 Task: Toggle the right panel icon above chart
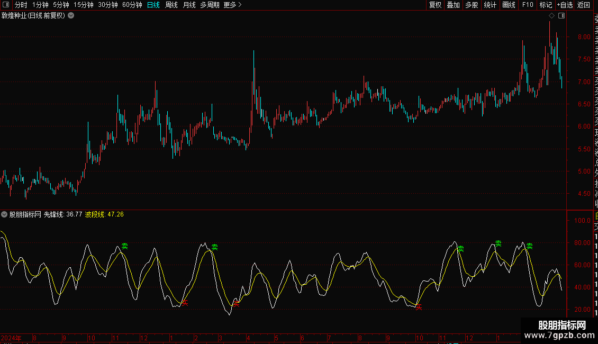pos(561,16)
